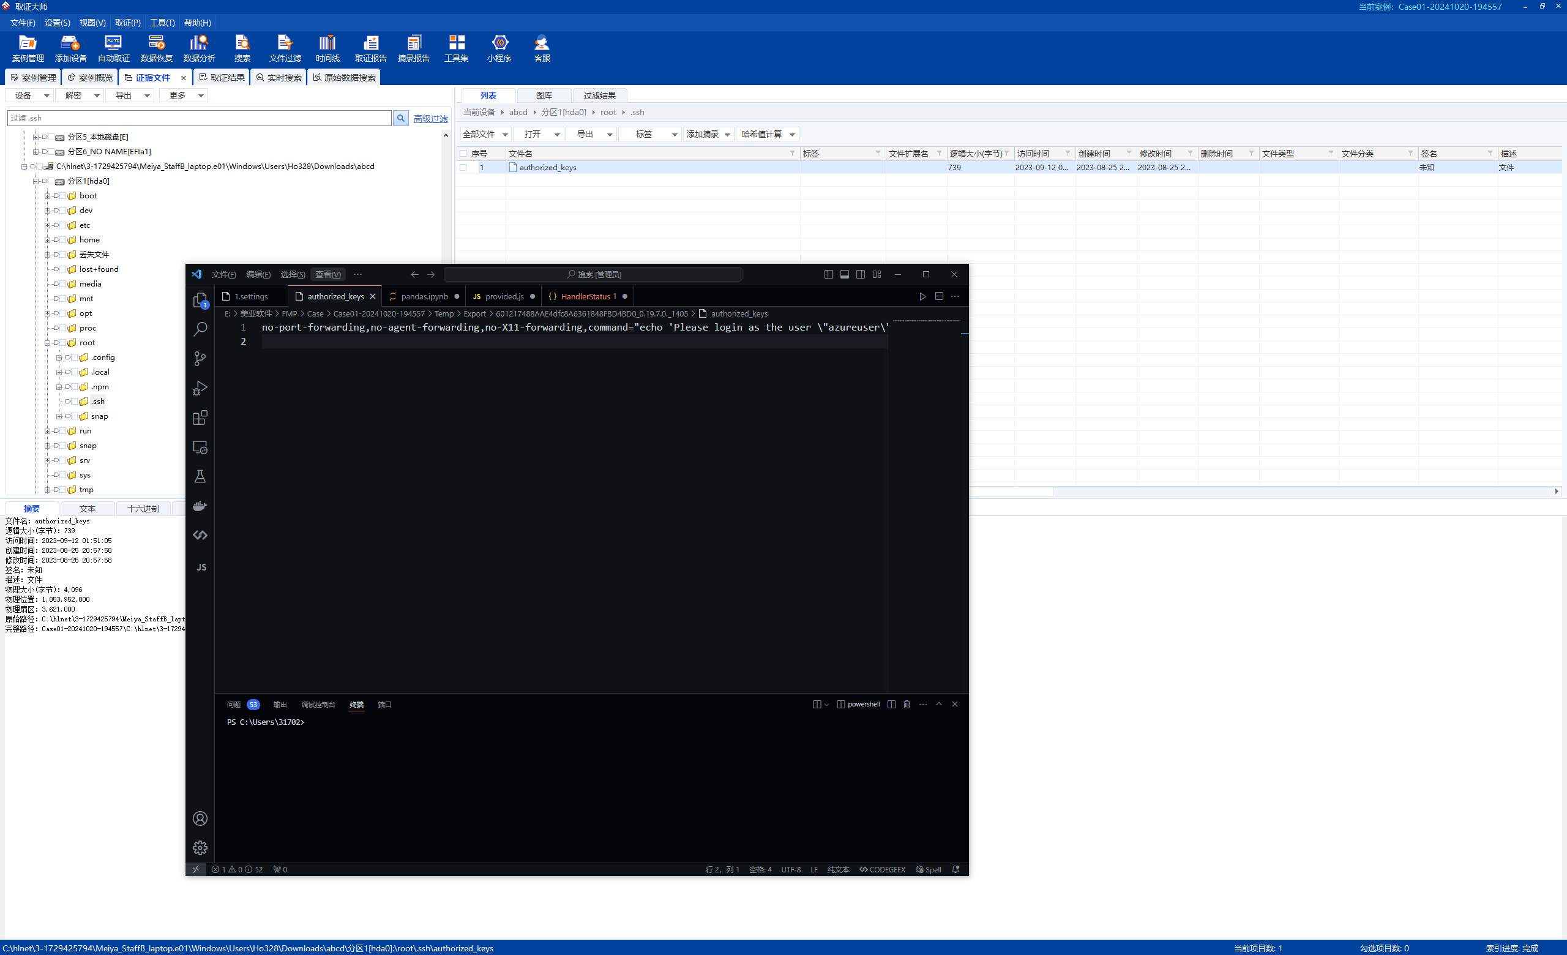Open VS Code Accounts icon
The image size is (1567, 955).
pos(200,818)
